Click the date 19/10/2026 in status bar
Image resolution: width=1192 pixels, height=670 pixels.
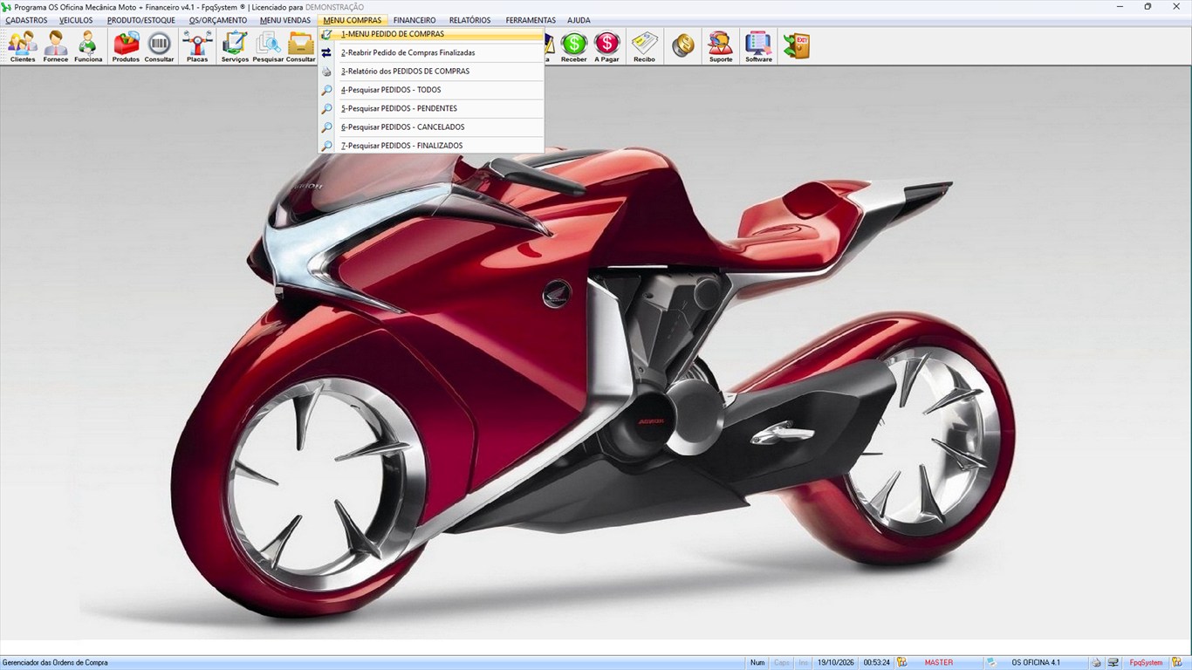[x=836, y=663]
